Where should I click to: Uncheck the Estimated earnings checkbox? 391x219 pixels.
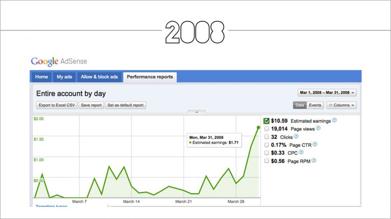(266, 121)
